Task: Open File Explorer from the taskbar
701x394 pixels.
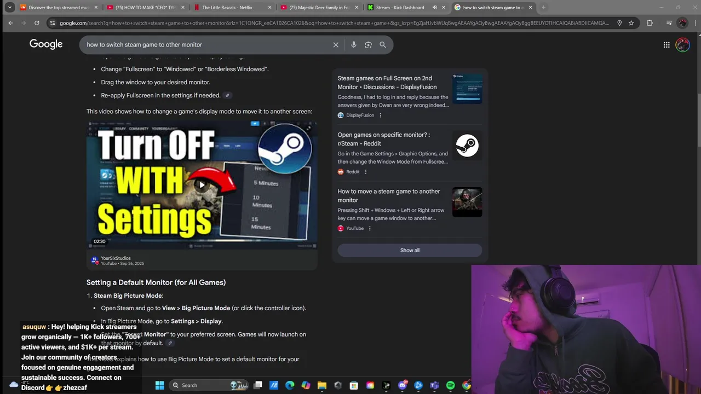Action: coord(322,385)
